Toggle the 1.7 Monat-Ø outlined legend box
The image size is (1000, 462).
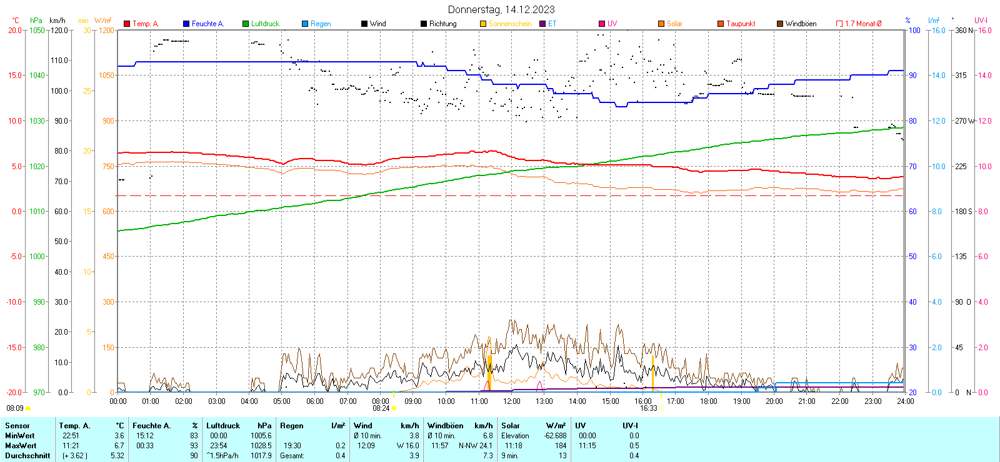[x=839, y=24]
